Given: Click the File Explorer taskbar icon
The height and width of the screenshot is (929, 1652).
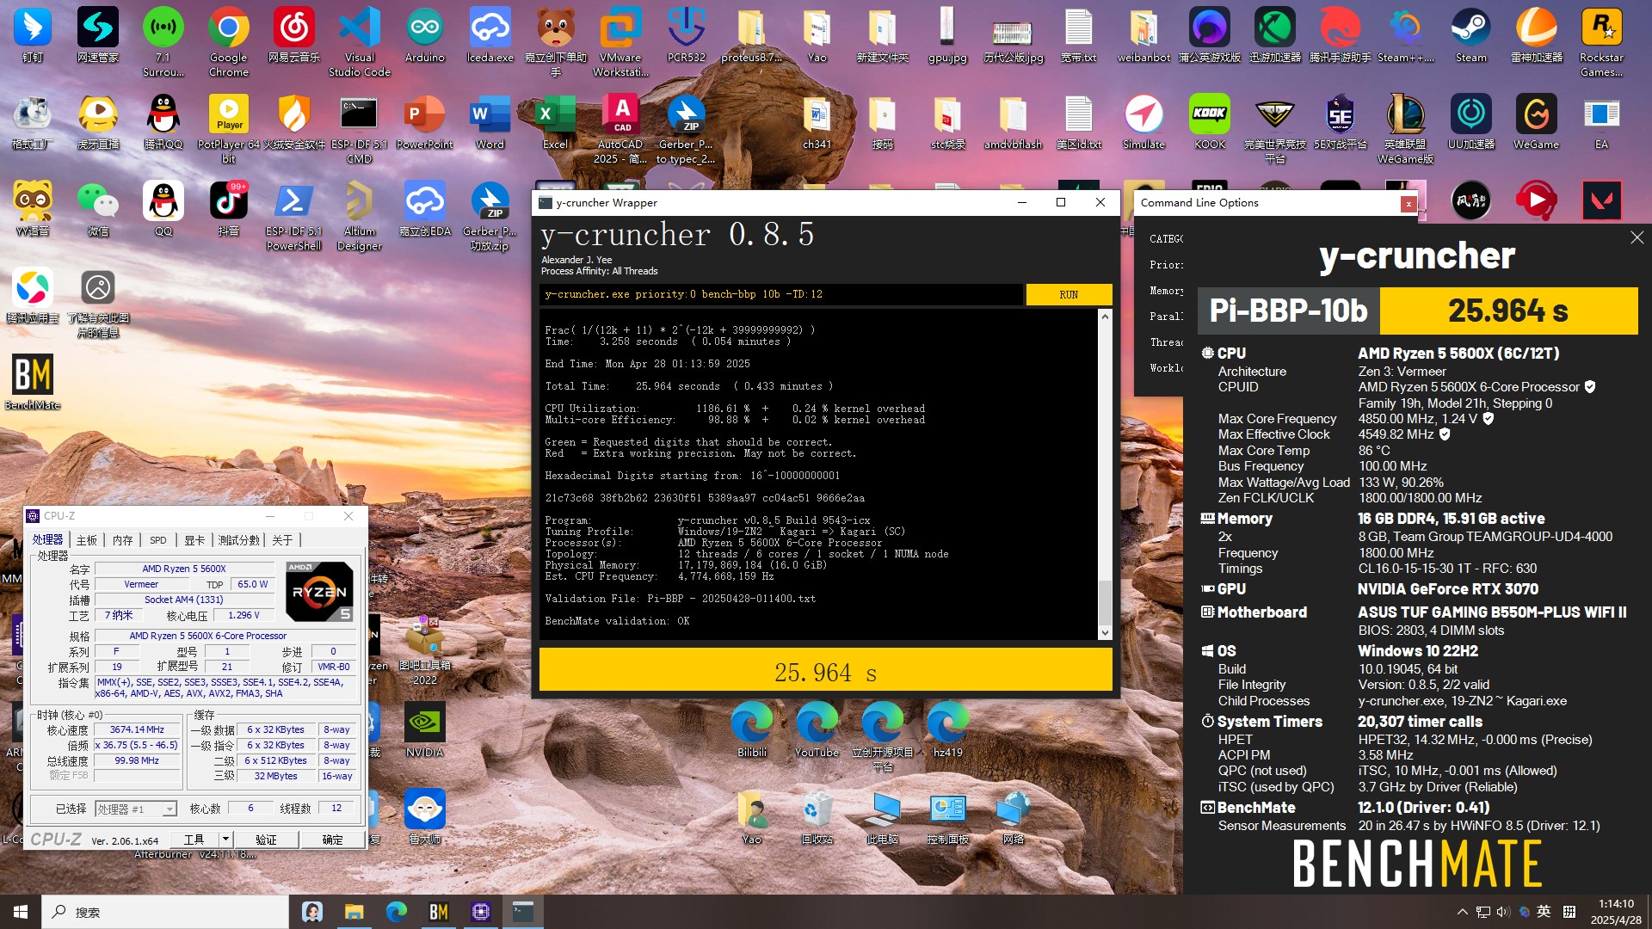Looking at the screenshot, I should pyautogui.click(x=354, y=912).
